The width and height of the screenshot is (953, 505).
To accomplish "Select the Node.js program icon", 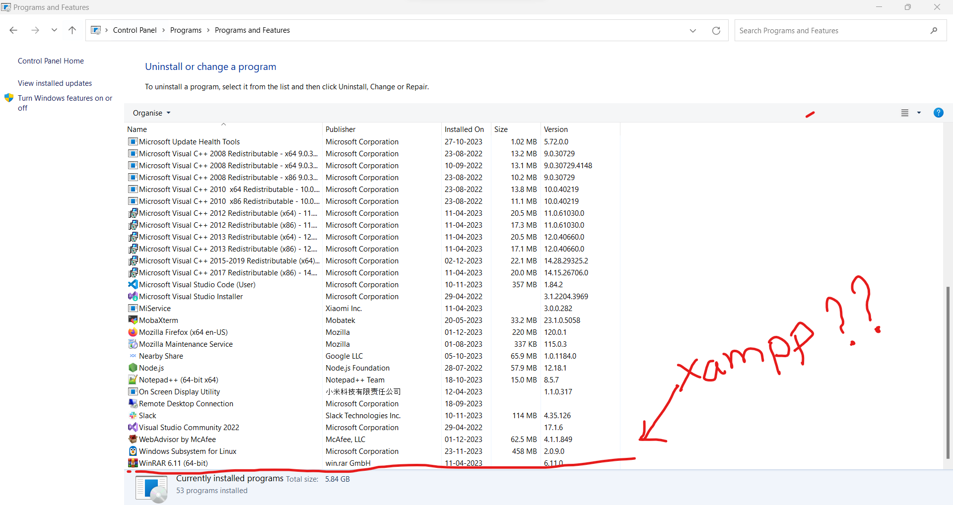I will tap(133, 368).
